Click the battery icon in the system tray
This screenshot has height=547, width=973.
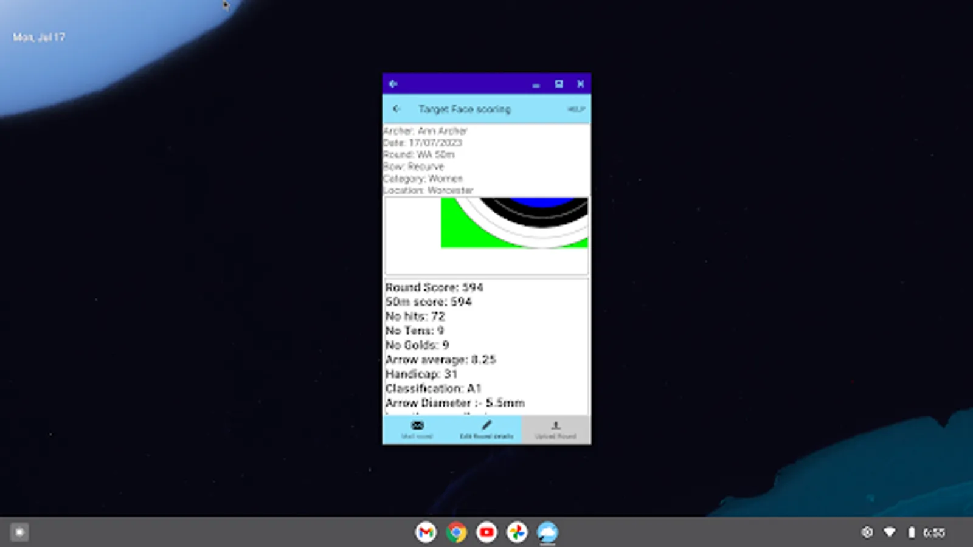[x=911, y=532]
